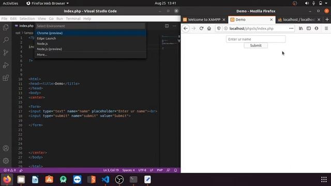Open the Run and Debug view
The image size is (331, 186).
(6, 65)
